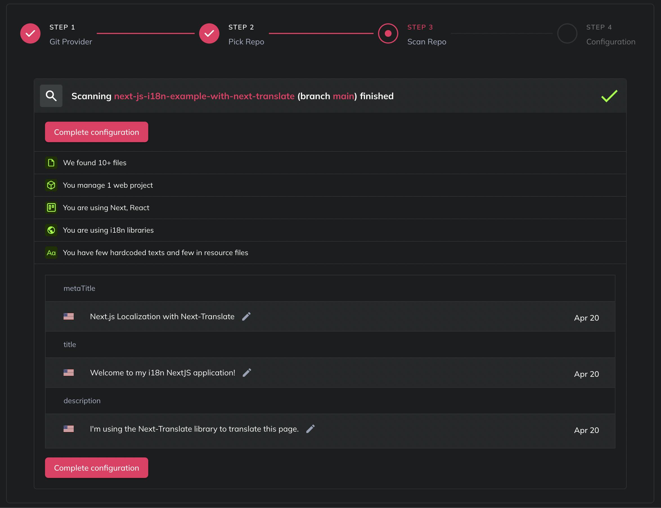Click the Step 2 completed checkmark circle
The height and width of the screenshot is (508, 661).
tap(209, 33)
